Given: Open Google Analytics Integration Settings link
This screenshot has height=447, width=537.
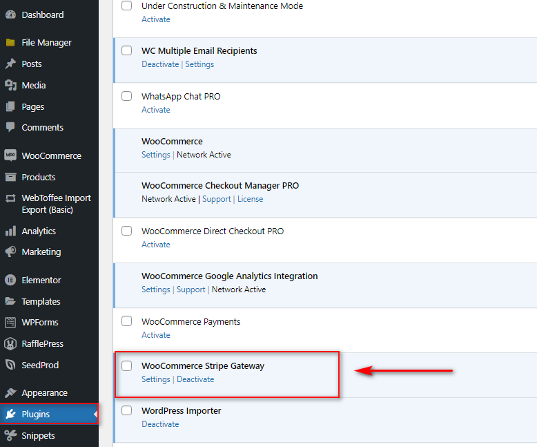Looking at the screenshot, I should tap(156, 289).
